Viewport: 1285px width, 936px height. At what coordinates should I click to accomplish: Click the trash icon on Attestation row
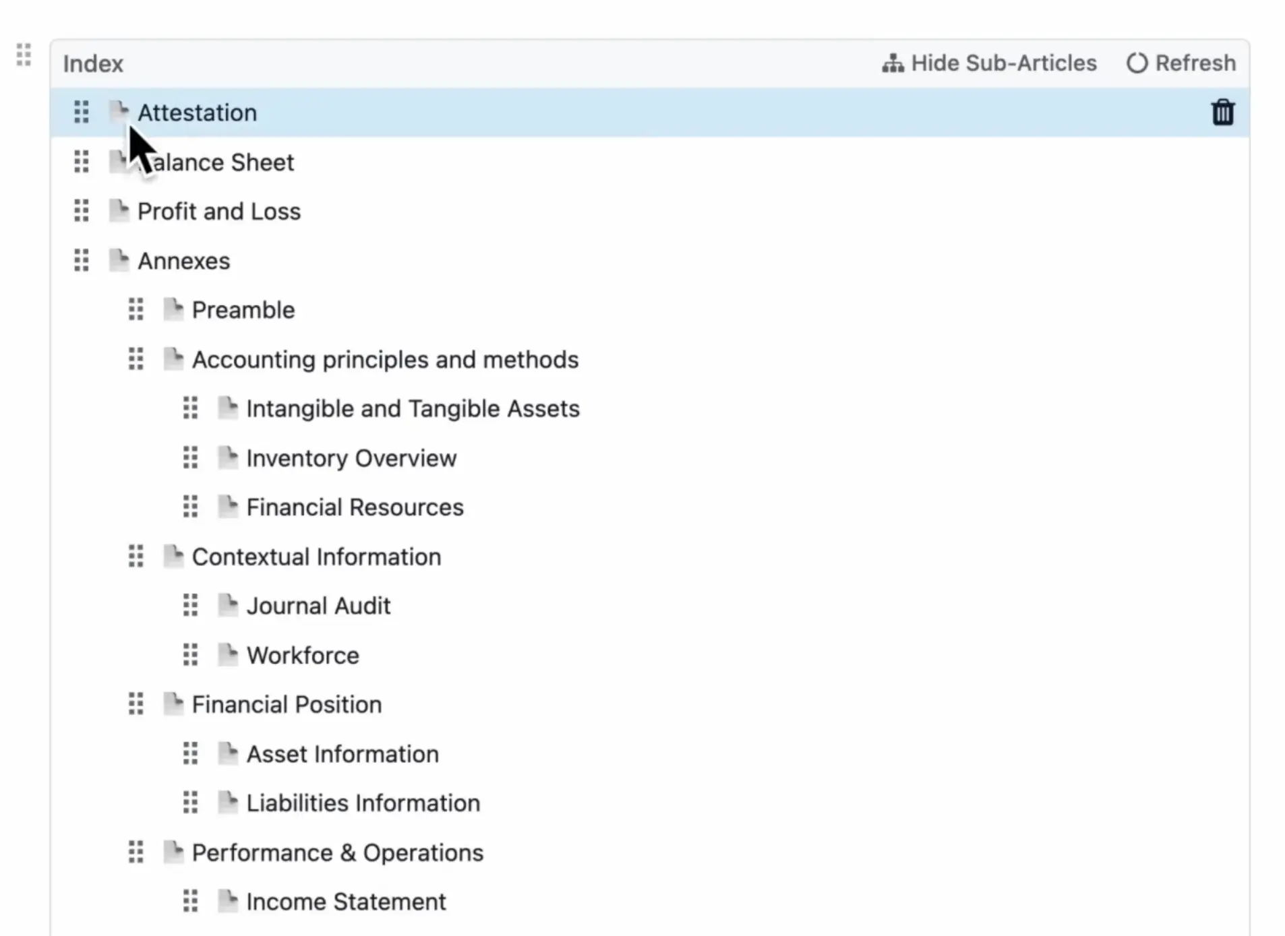pyautogui.click(x=1223, y=112)
